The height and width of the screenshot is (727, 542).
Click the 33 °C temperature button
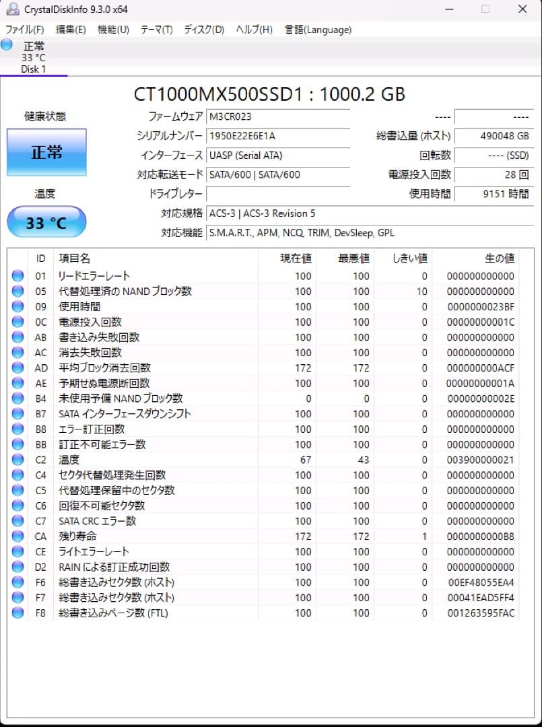46,222
